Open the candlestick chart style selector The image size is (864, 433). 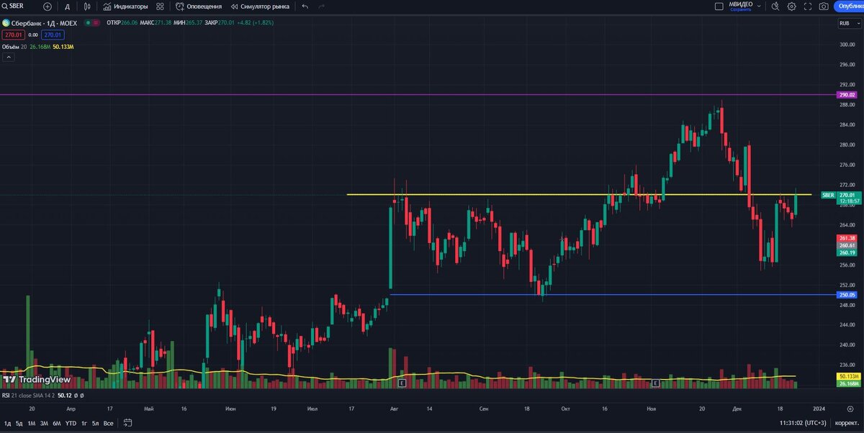click(x=89, y=6)
